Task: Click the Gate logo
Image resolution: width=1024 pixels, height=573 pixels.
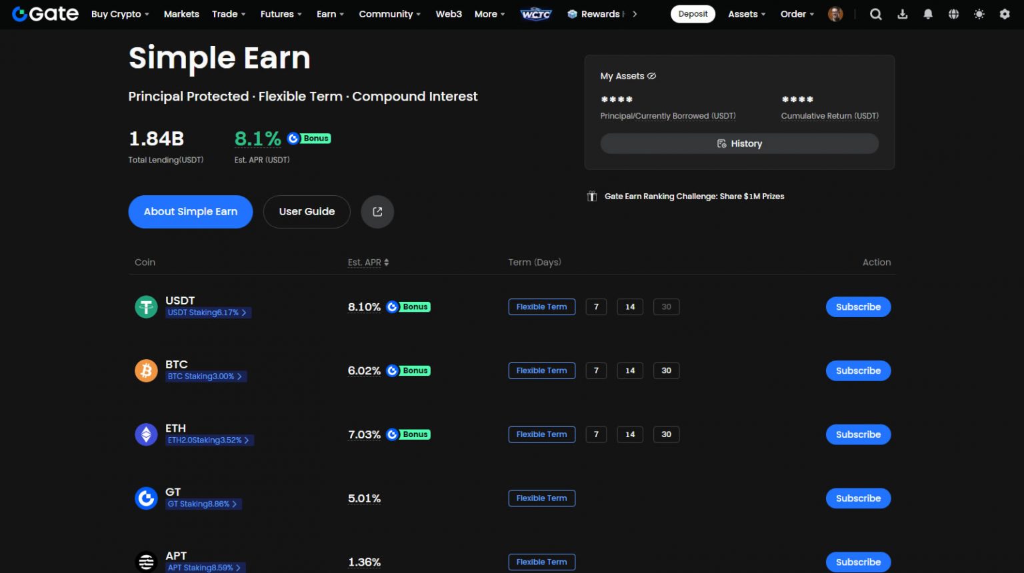Action: click(45, 13)
